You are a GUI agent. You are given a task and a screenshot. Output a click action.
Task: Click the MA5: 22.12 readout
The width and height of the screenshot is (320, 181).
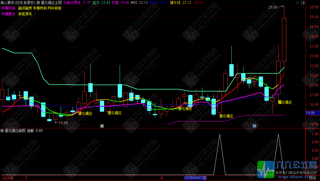point(139,3)
